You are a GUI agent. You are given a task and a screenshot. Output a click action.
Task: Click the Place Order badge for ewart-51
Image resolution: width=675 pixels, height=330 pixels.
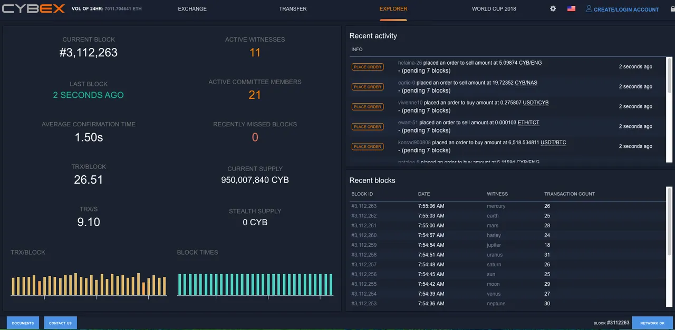pyautogui.click(x=368, y=127)
